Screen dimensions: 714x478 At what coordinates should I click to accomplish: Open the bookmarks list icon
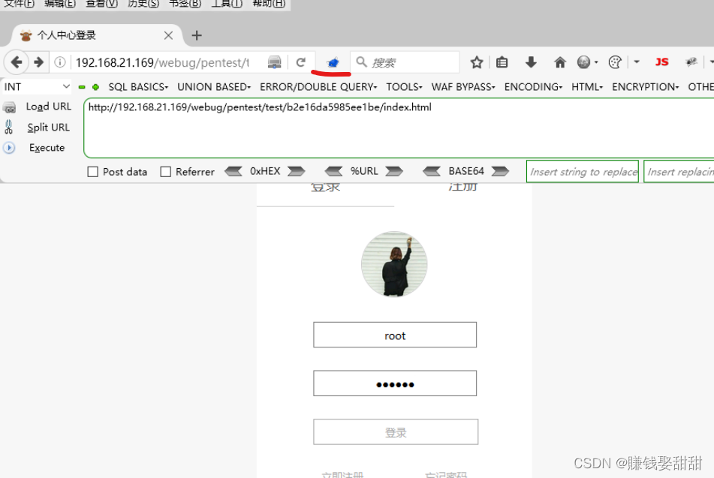click(x=502, y=62)
